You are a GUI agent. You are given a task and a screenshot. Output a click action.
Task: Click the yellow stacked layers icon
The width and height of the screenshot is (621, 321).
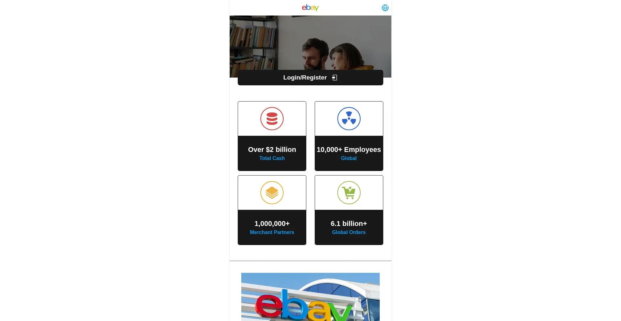(272, 193)
